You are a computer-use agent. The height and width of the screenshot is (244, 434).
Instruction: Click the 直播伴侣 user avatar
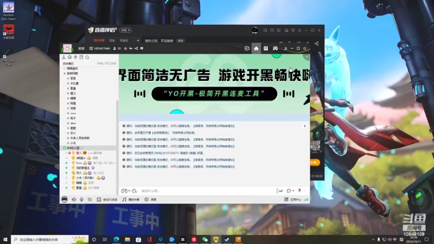pos(254,30)
